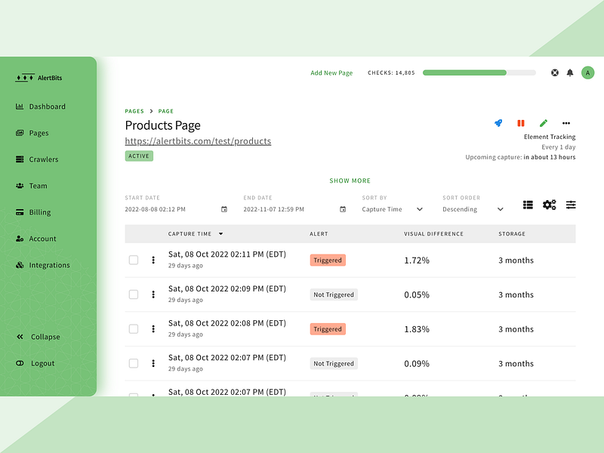Click the 1.83% visual difference value
Image resolution: width=604 pixels, height=453 pixels.
click(417, 329)
